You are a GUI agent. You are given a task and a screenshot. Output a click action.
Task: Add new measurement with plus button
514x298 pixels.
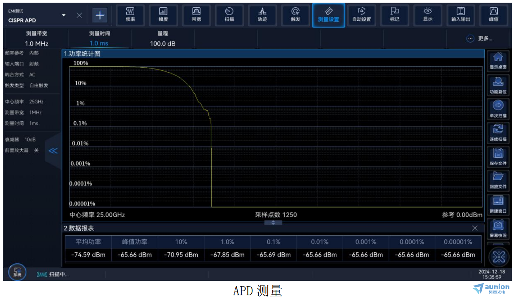100,15
